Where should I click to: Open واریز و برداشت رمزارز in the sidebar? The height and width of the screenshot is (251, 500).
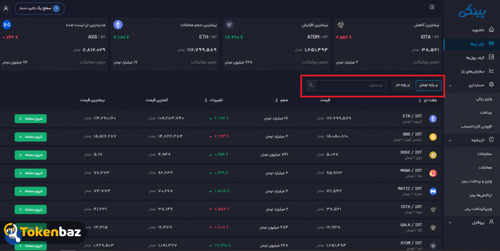[x=477, y=181]
